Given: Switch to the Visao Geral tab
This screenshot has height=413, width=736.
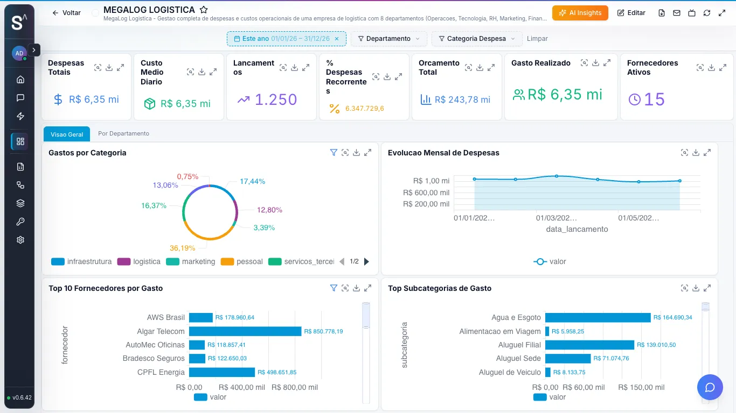Looking at the screenshot, I should click(67, 134).
